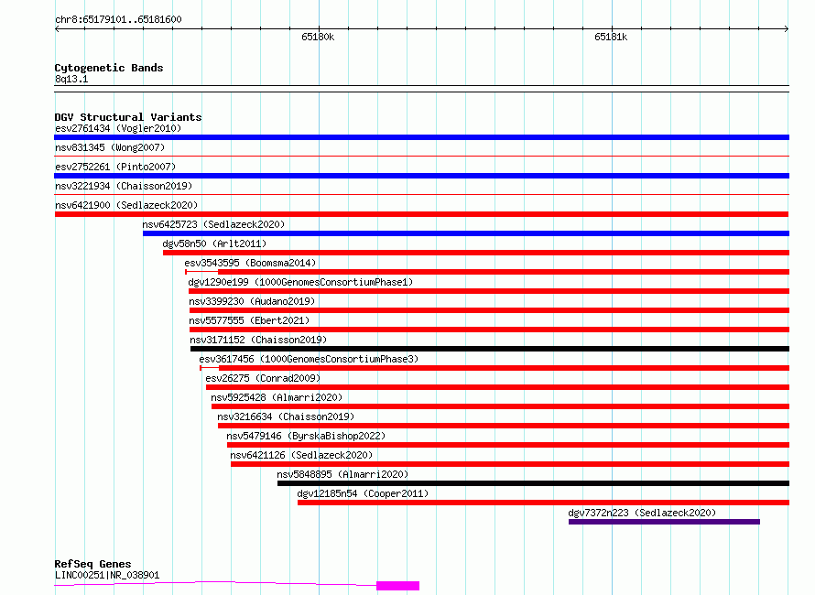Select red bar under nsv5577555
The width and height of the screenshot is (815, 595).
click(x=490, y=330)
